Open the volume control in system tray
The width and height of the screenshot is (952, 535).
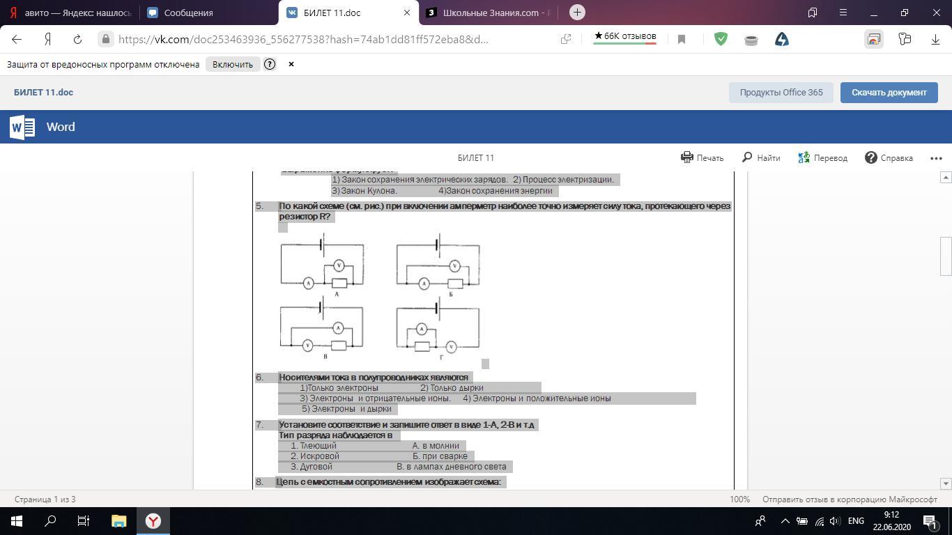[x=835, y=520]
